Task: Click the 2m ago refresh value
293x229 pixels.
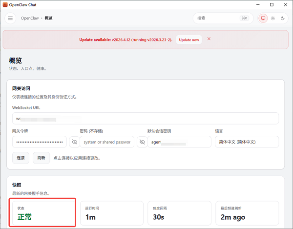Action: tap(233, 217)
